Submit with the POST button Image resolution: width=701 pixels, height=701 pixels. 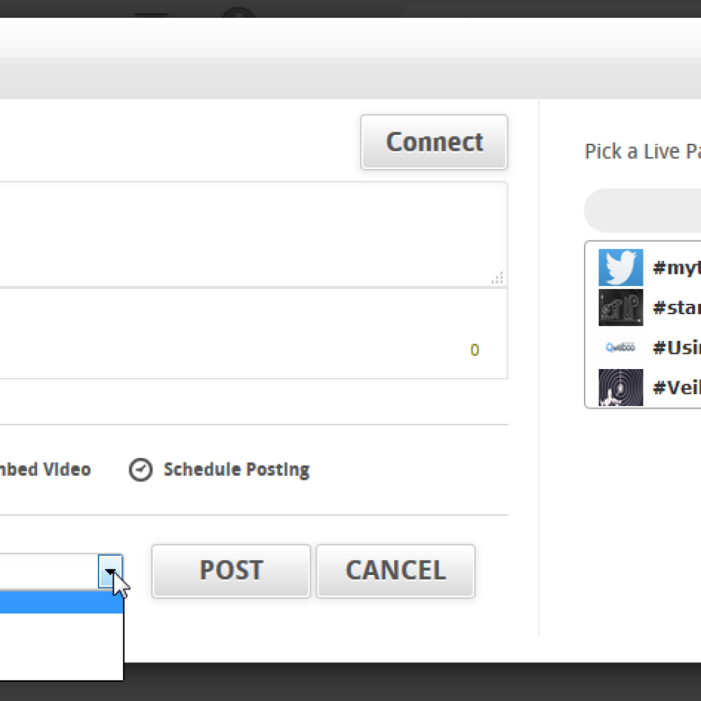(231, 571)
